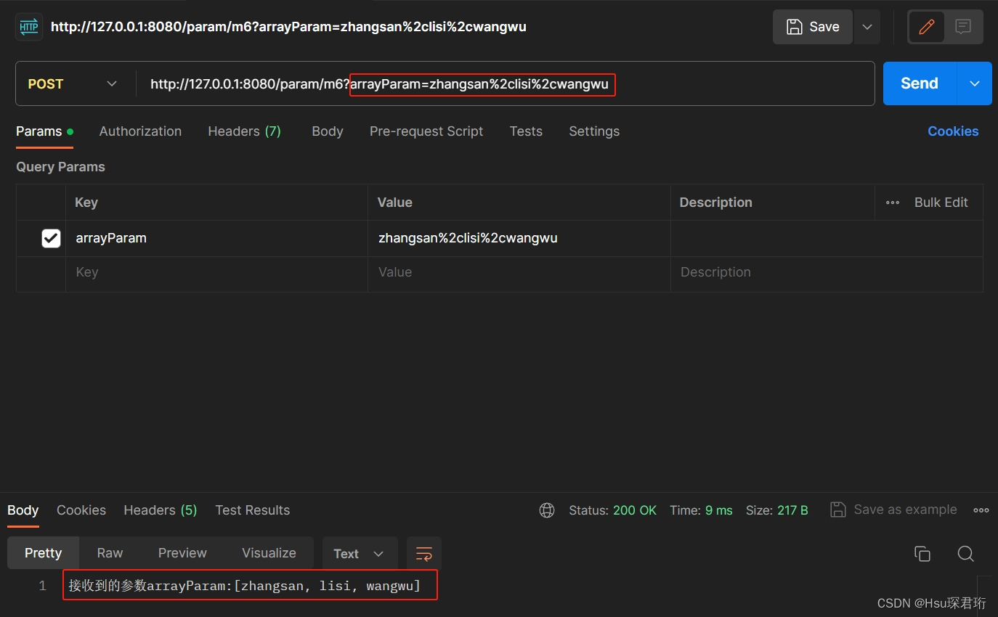Open the comments icon
The image size is (998, 617).
963,27
